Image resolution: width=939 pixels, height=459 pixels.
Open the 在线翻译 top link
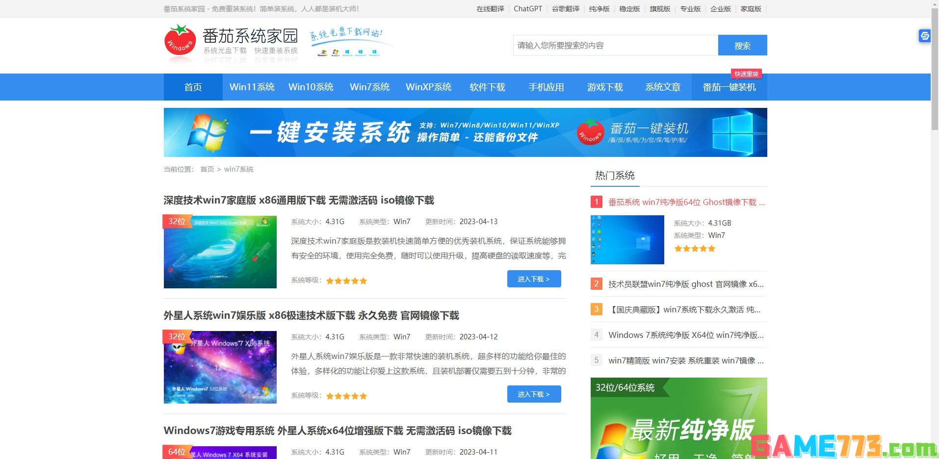click(x=490, y=9)
